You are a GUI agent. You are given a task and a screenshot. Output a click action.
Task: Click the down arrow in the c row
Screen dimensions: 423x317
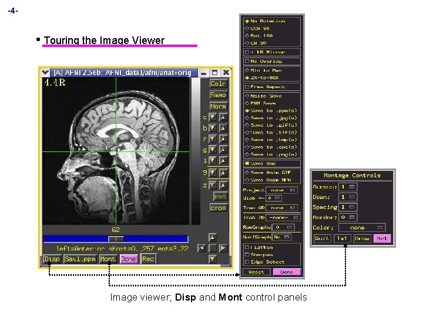(x=213, y=117)
